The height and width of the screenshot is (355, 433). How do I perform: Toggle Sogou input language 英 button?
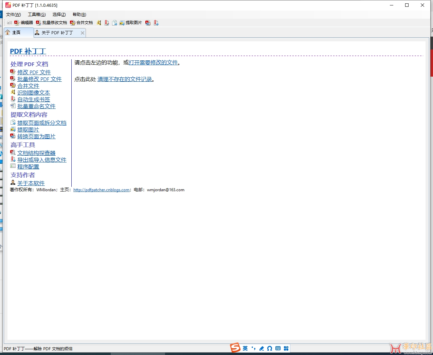click(x=245, y=348)
